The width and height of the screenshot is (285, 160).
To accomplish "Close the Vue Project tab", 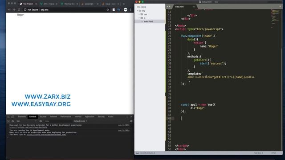I will (x=36, y=4).
